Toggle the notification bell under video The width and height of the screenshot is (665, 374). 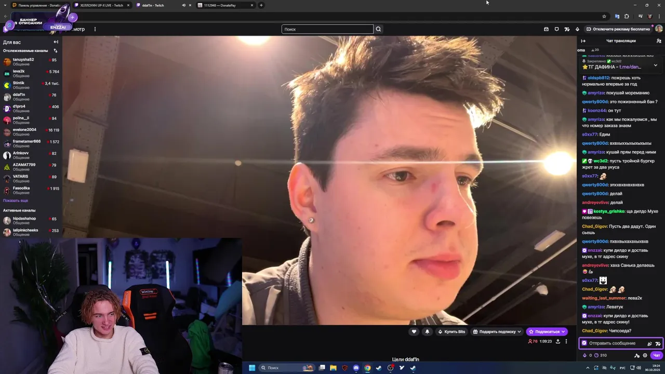pos(427,331)
